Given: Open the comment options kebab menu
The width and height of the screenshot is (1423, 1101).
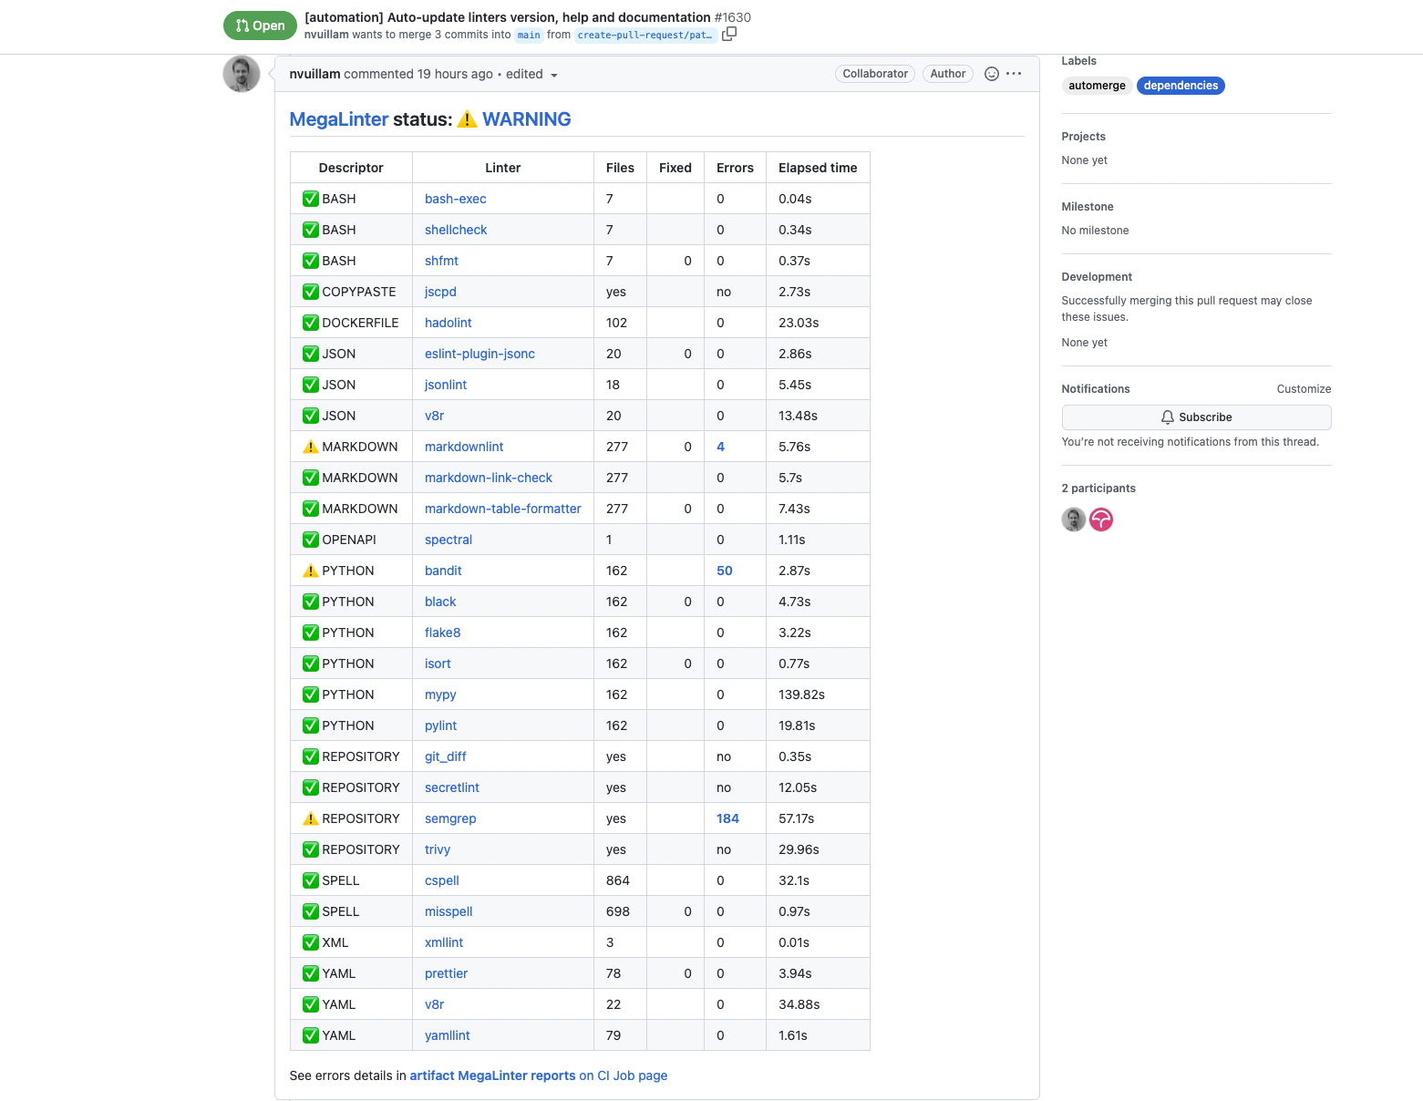Looking at the screenshot, I should tap(1015, 74).
